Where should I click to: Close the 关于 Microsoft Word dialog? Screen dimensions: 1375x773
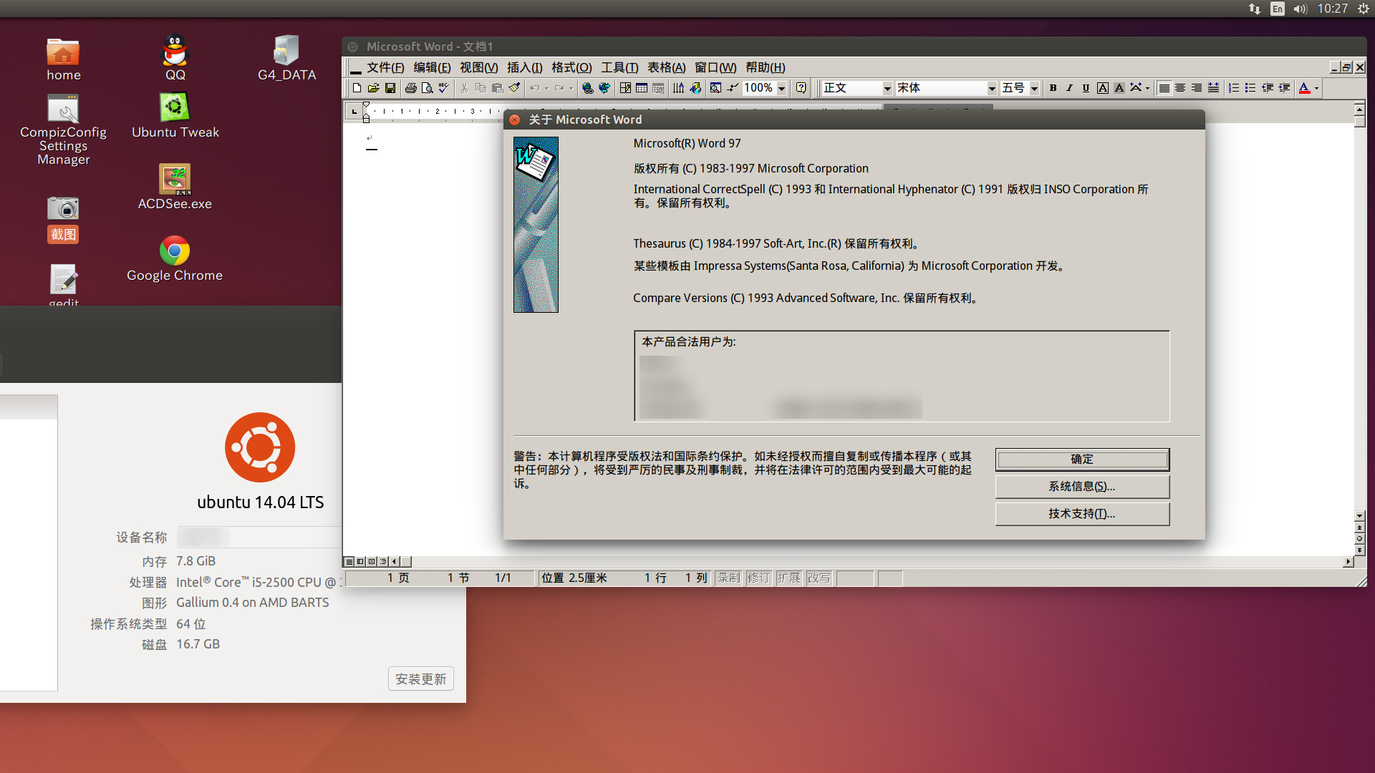coord(514,120)
